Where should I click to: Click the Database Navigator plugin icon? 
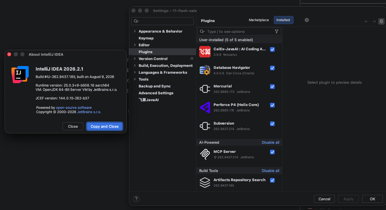[205, 70]
